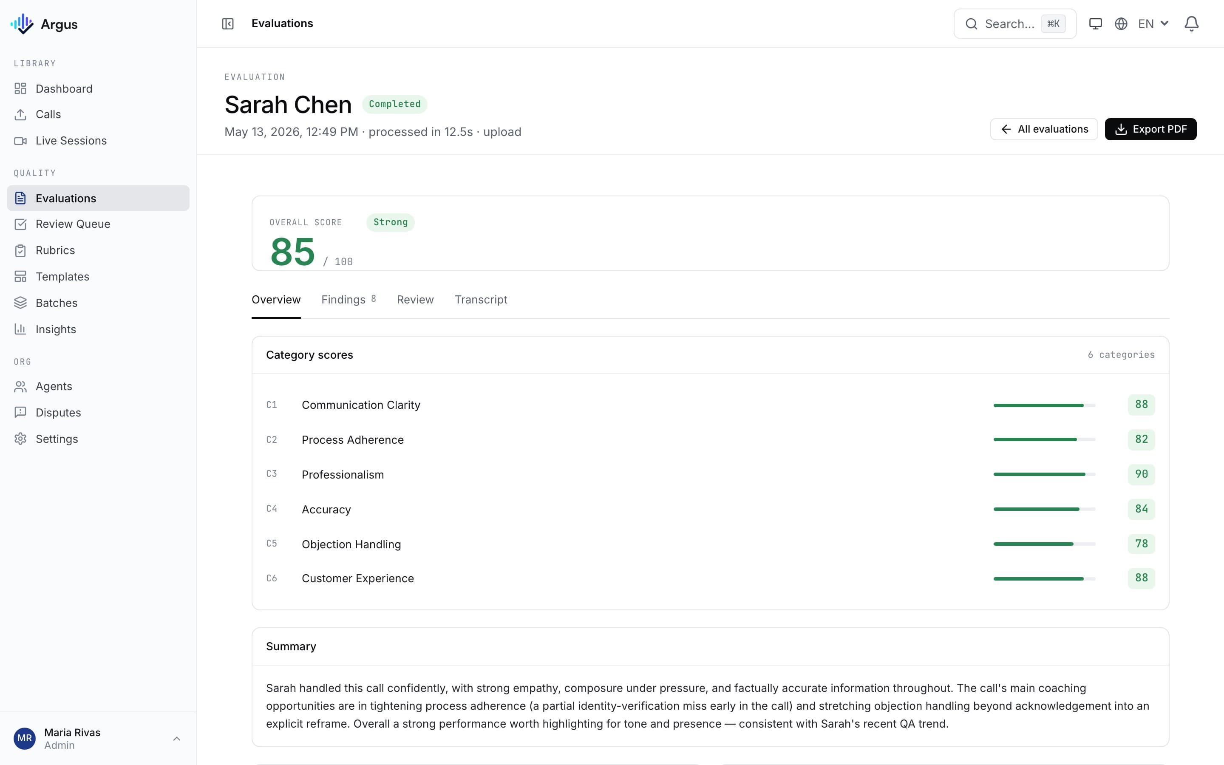This screenshot has width=1224, height=765.
Task: Click the Maria Rivas MR avatar
Action: point(24,738)
